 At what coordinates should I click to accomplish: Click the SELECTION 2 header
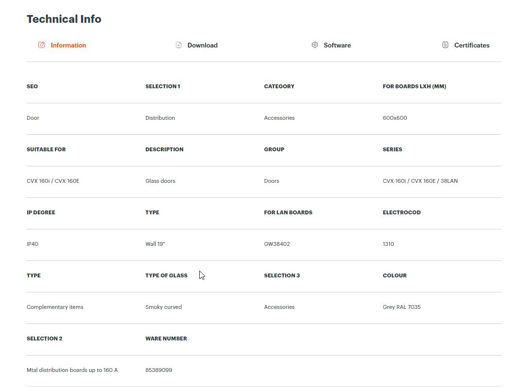(x=45, y=339)
